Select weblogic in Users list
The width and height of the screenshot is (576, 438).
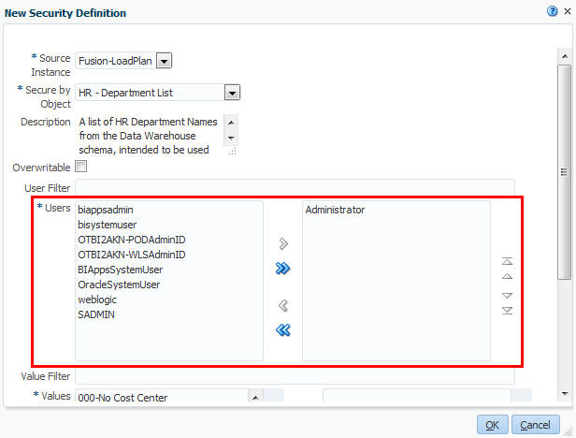tap(97, 299)
